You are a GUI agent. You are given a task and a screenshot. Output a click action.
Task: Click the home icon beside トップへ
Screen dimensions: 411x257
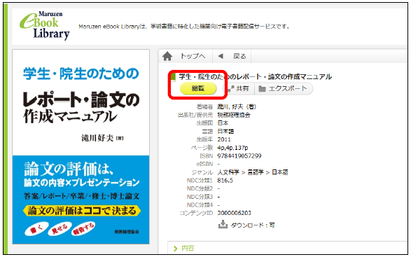pos(167,56)
